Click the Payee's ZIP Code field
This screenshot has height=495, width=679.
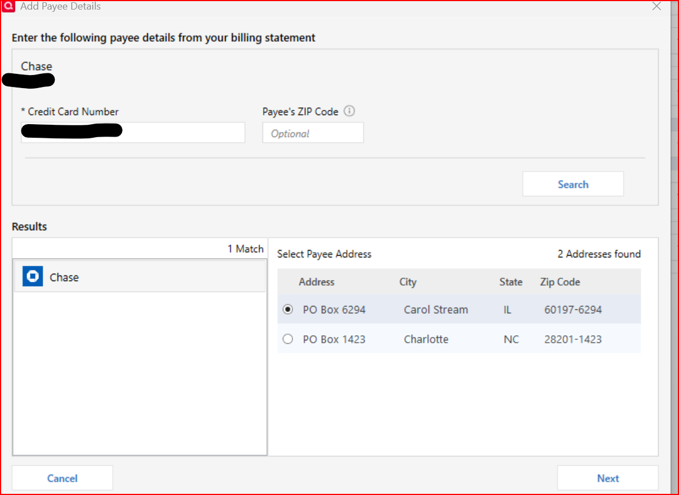pos(313,133)
